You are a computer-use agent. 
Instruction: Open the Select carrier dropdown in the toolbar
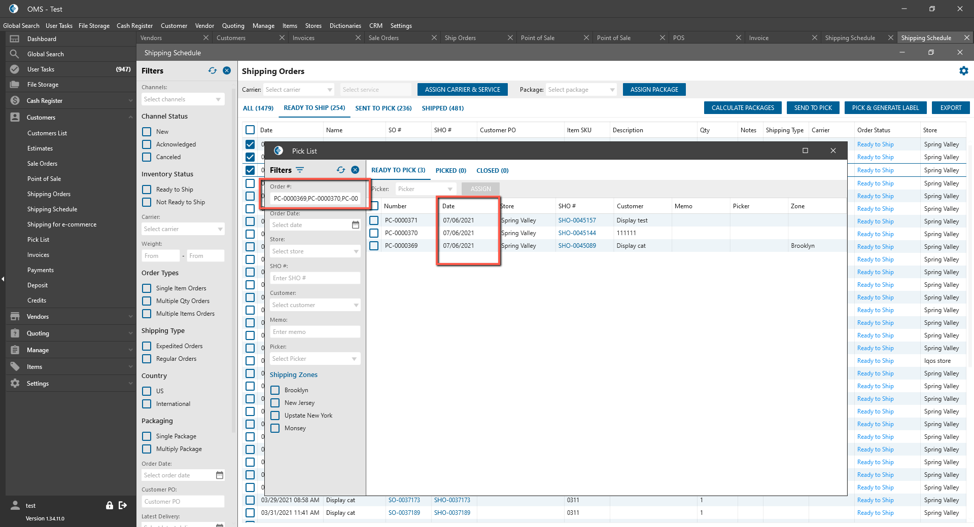coord(298,90)
